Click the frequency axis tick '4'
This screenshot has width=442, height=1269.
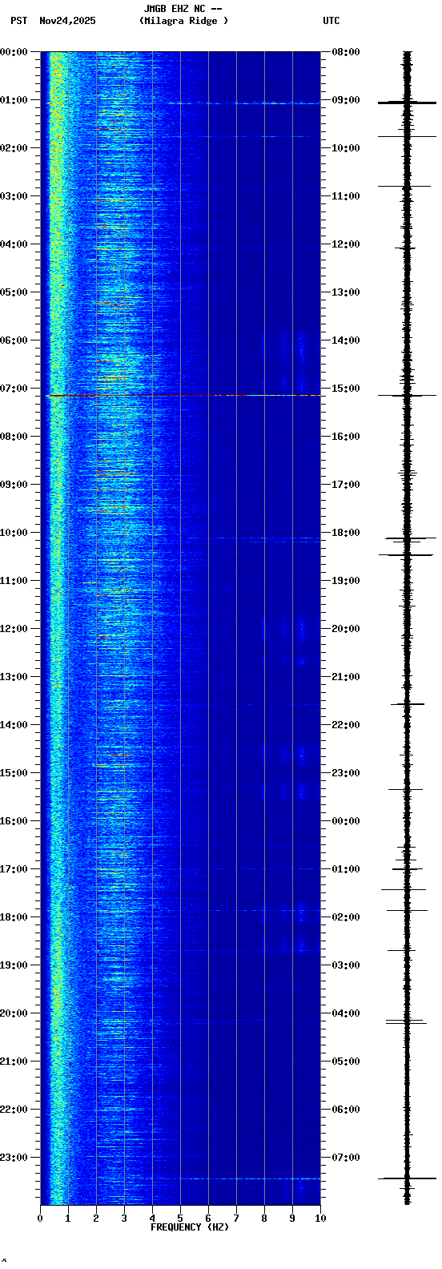(x=152, y=1219)
